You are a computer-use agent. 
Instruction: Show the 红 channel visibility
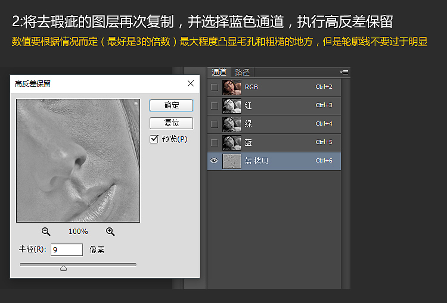(x=215, y=105)
